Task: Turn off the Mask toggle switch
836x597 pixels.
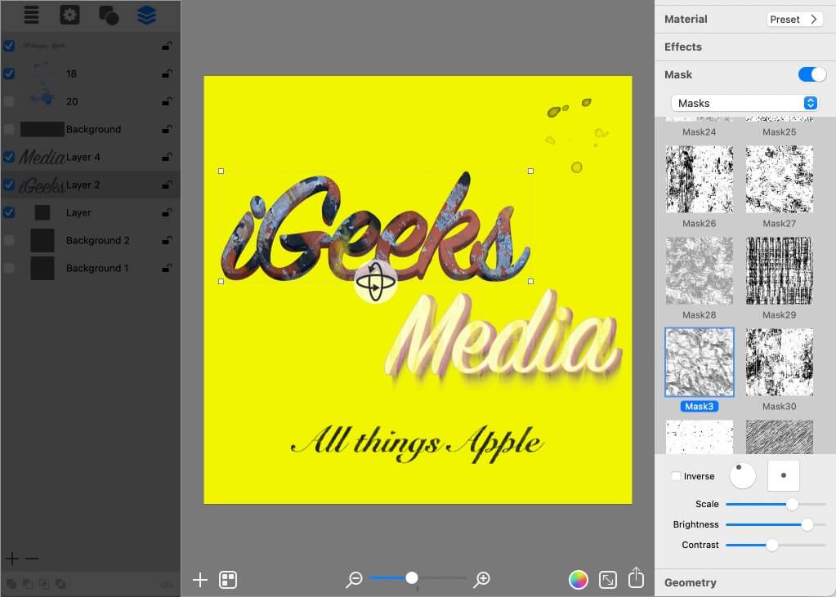Action: click(812, 74)
